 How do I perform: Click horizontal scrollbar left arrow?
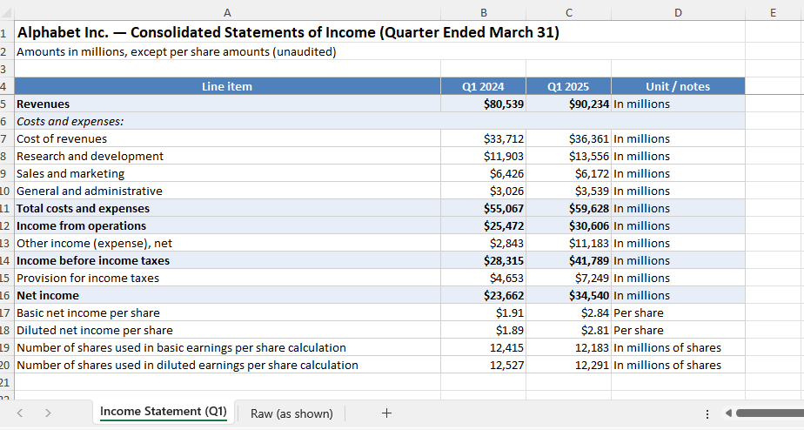[x=727, y=413]
